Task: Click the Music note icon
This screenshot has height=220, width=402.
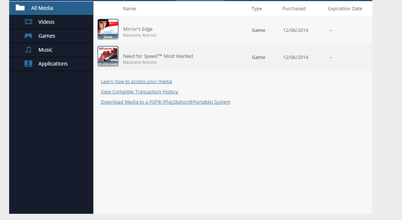Action: tap(28, 50)
